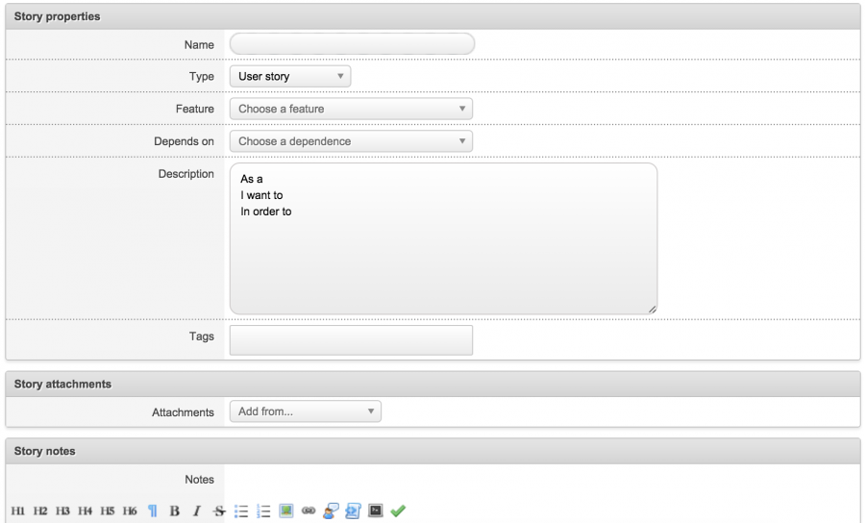
Task: Click the Story attachments section header
Action: pos(433,384)
